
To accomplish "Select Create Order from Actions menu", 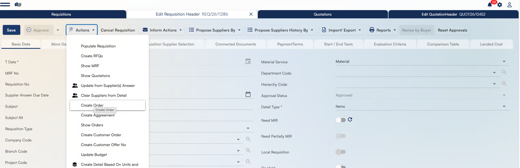I will pyautogui.click(x=92, y=105).
